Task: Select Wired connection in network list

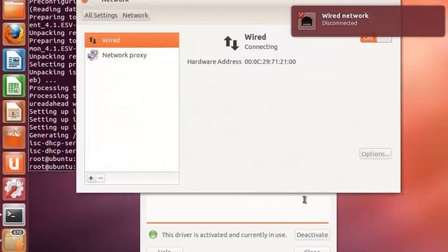Action: [x=132, y=40]
